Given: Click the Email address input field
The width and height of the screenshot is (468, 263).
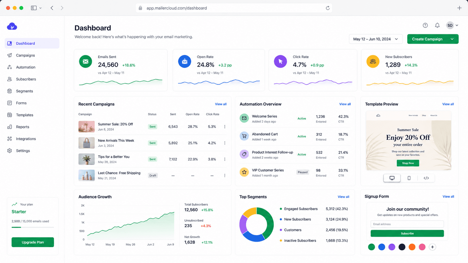Looking at the screenshot, I should pyautogui.click(x=407, y=224).
